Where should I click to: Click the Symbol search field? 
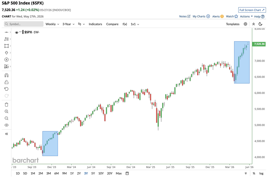pyautogui.click(x=24, y=24)
